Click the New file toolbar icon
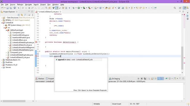Screen dimensions: 190x106 click(x=2, y=8)
